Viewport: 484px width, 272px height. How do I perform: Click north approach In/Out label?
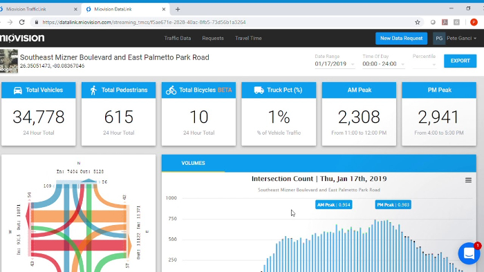pyautogui.click(x=80, y=172)
